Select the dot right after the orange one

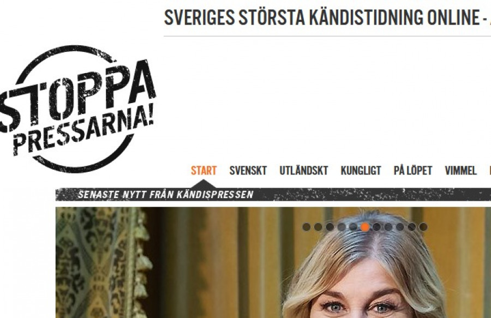click(x=376, y=227)
